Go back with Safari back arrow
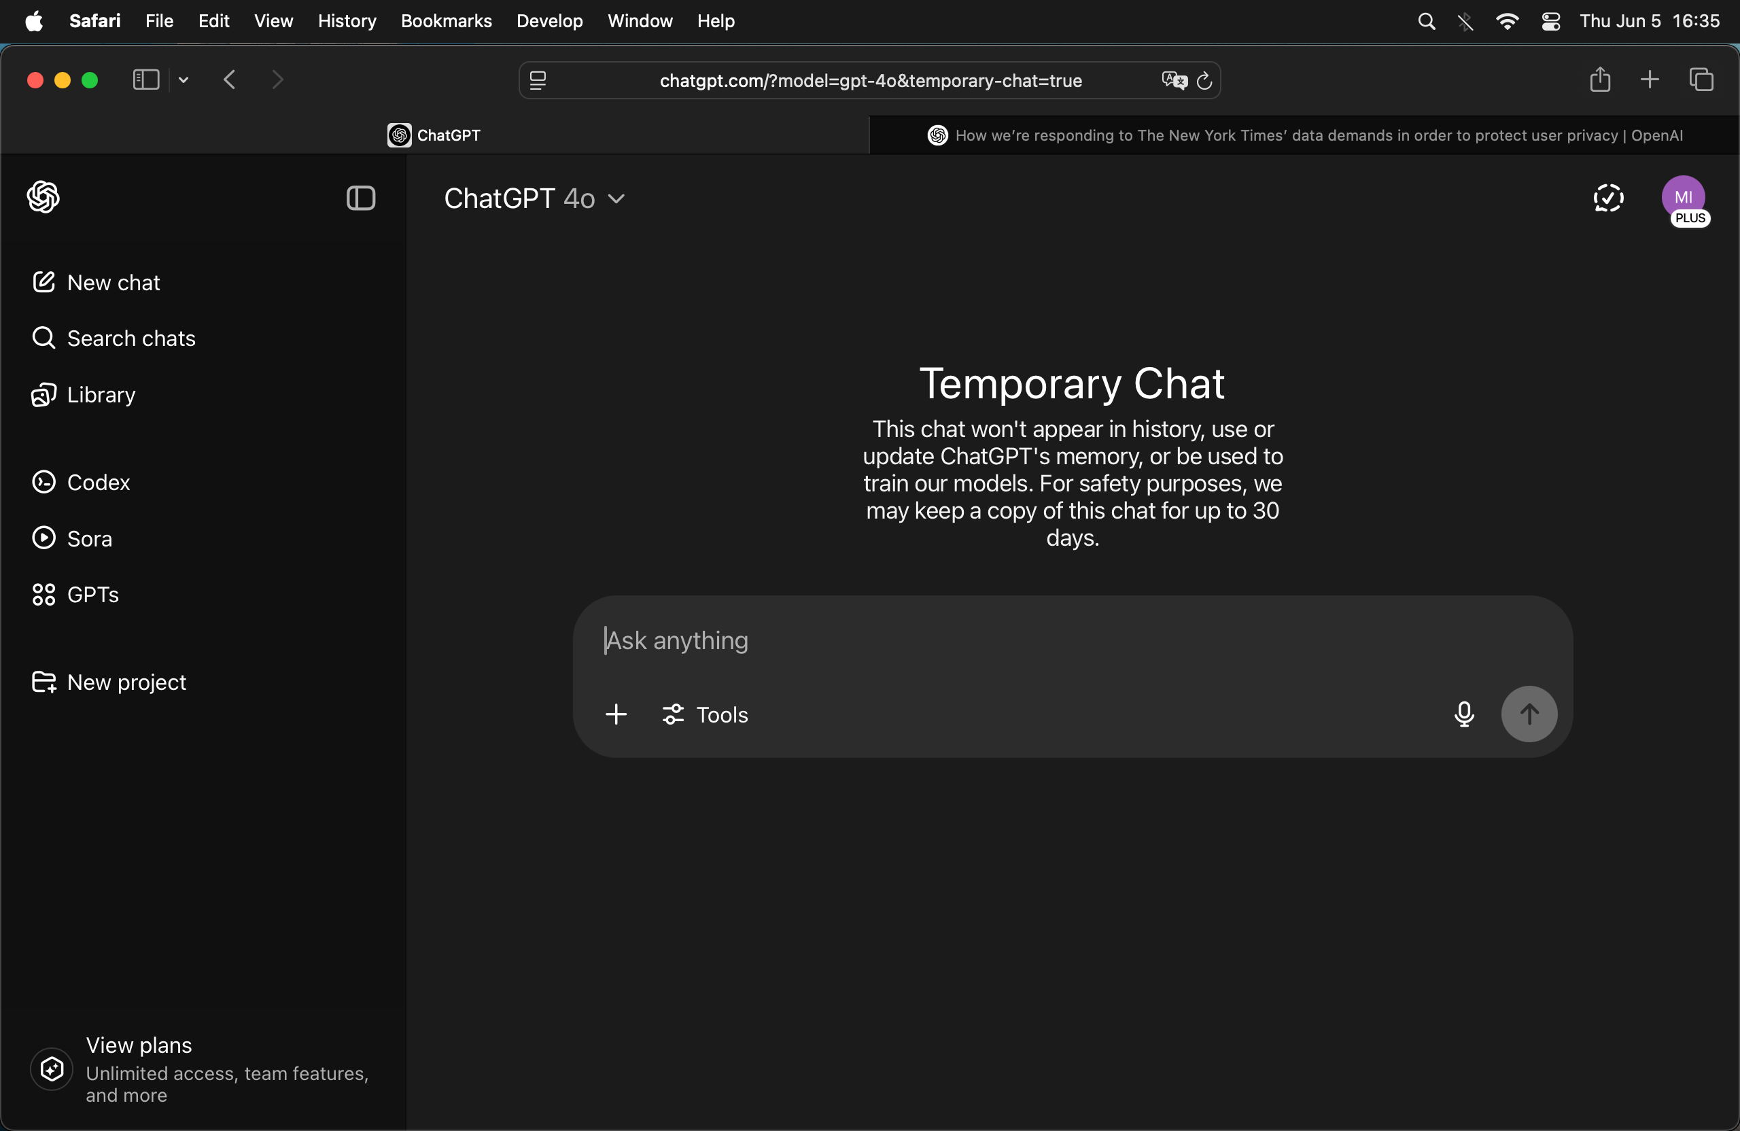This screenshot has height=1131, width=1740. pos(230,80)
